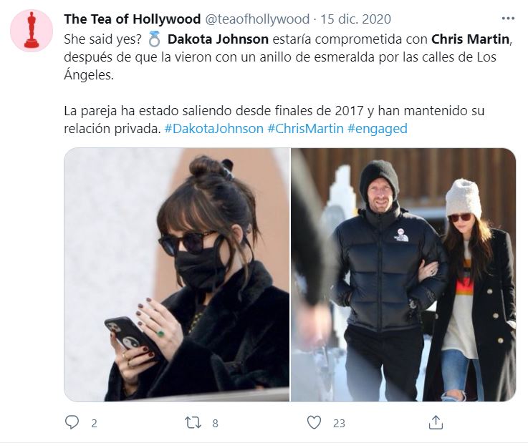Click the bold Chris Martin text
Screen dimensions: 528x448
tap(471, 39)
